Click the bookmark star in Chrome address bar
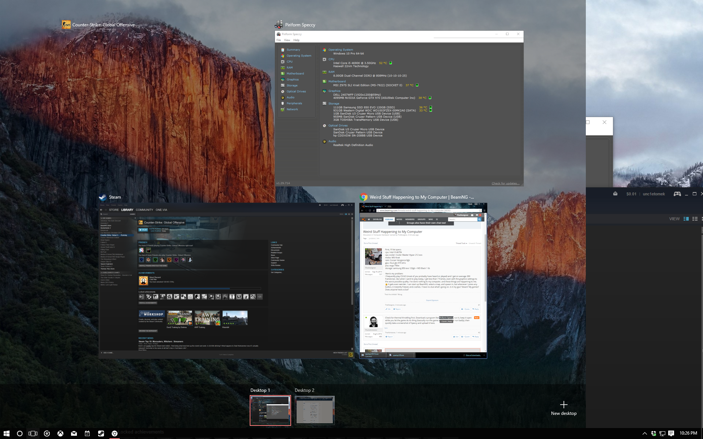The height and width of the screenshot is (439, 703). 480,211
